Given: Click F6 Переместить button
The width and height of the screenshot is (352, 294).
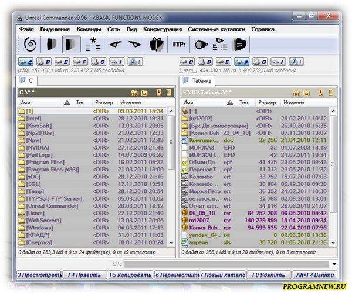Looking at the screenshot, I should click(177, 275).
